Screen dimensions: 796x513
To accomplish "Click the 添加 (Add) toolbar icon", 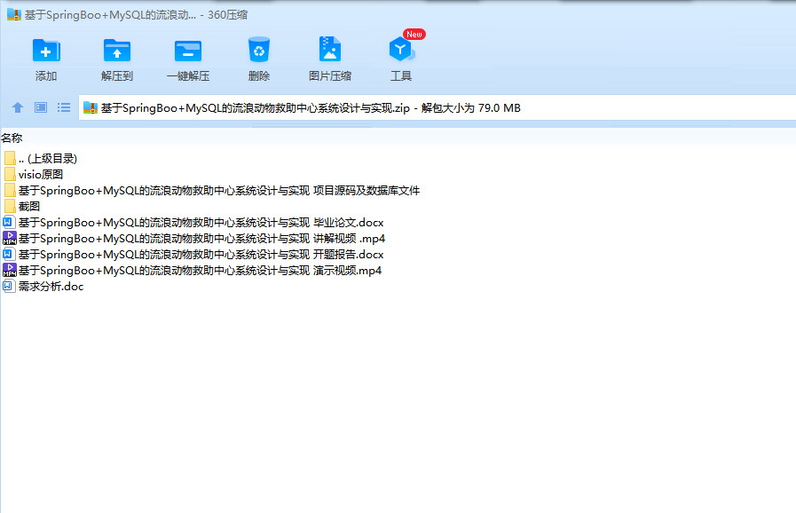I will coord(46,51).
